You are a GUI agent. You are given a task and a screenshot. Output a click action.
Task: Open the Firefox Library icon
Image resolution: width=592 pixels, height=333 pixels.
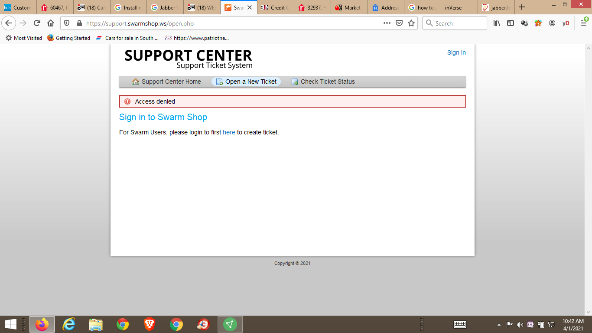pyautogui.click(x=496, y=23)
